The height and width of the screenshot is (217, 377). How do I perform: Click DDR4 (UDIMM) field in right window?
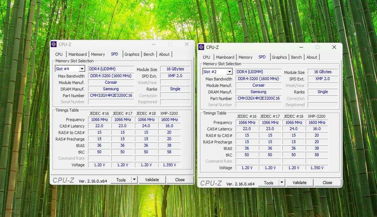[259, 72]
